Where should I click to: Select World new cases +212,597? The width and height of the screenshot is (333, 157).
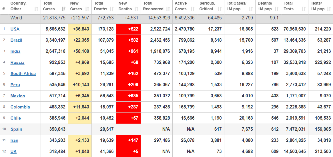80,18
